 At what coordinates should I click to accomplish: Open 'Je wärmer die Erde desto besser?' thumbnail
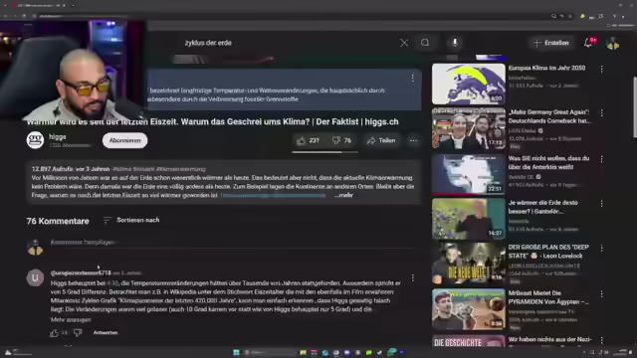pyautogui.click(x=469, y=219)
